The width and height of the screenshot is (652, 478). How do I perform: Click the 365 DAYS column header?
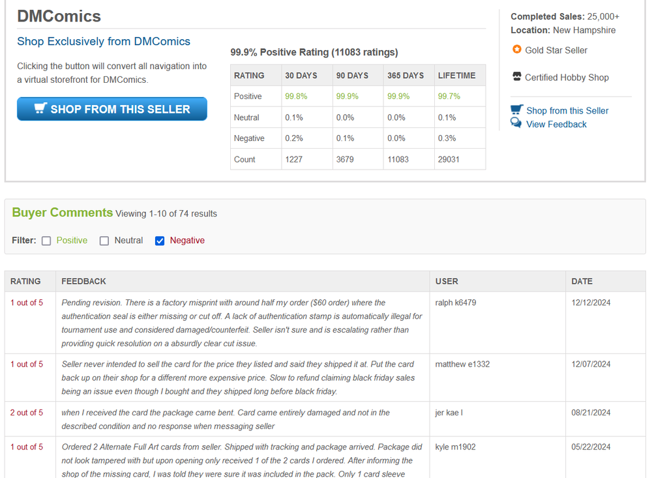point(406,76)
